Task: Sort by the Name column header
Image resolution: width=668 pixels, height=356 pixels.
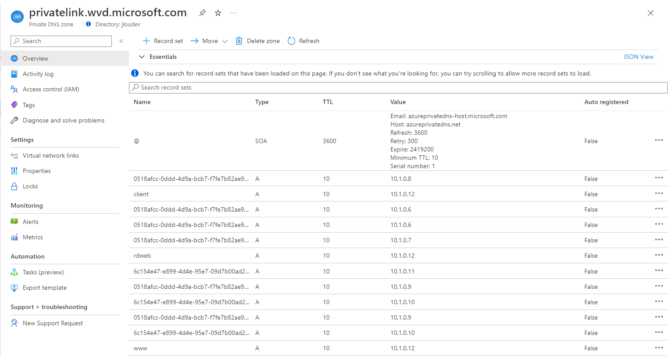Action: (142, 102)
